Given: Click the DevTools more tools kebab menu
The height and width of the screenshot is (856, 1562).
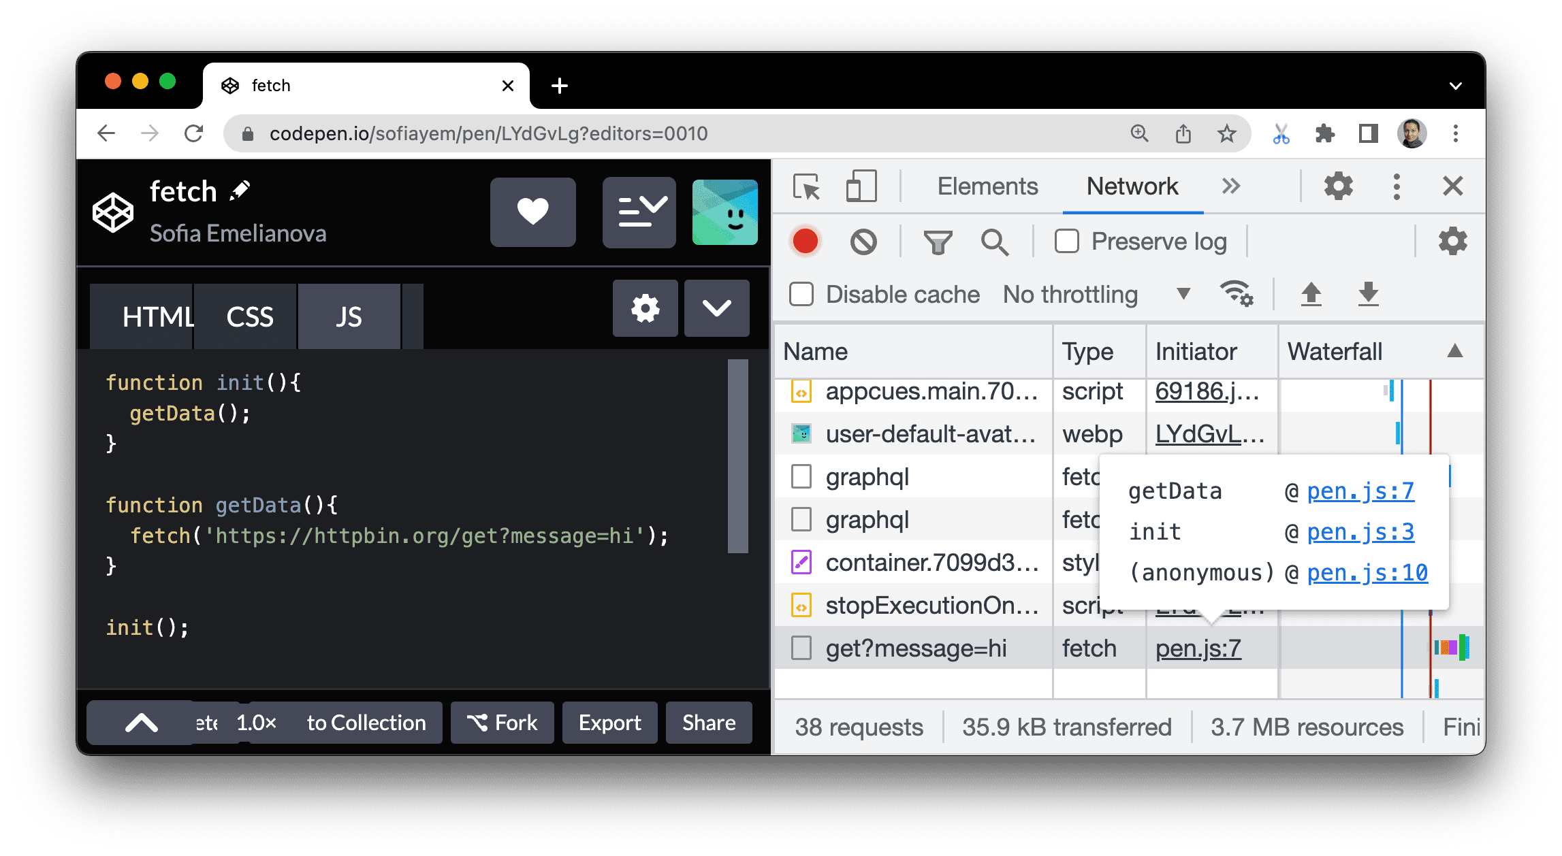Looking at the screenshot, I should [x=1399, y=186].
